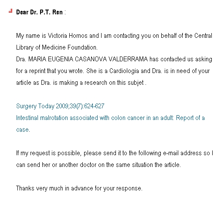
Task: Click the name 'MARIA EUGENIA CASANOVA VALDERRAMA'
Action: coord(88,59)
